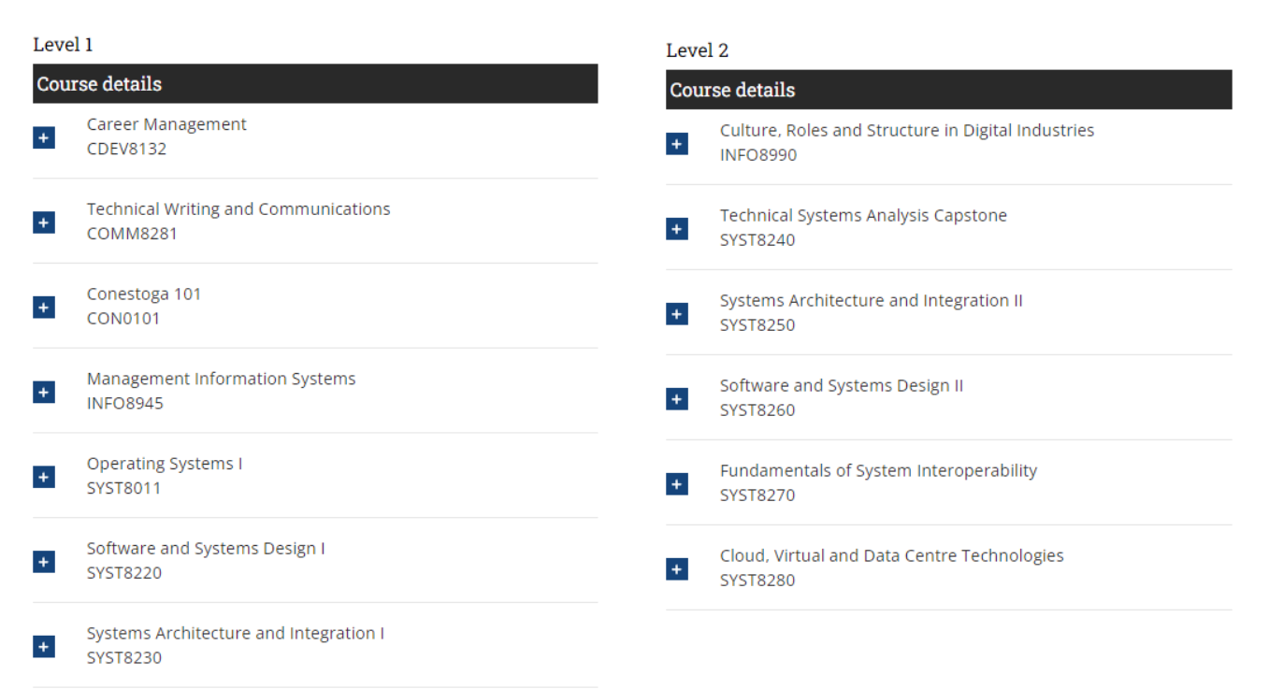Click plus icon next to Management Information Systems

tap(44, 393)
